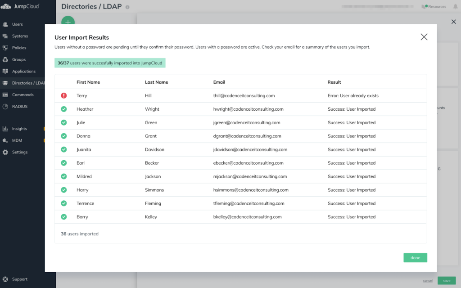Go to Groups in the sidebar
461x288 pixels.
click(x=18, y=59)
